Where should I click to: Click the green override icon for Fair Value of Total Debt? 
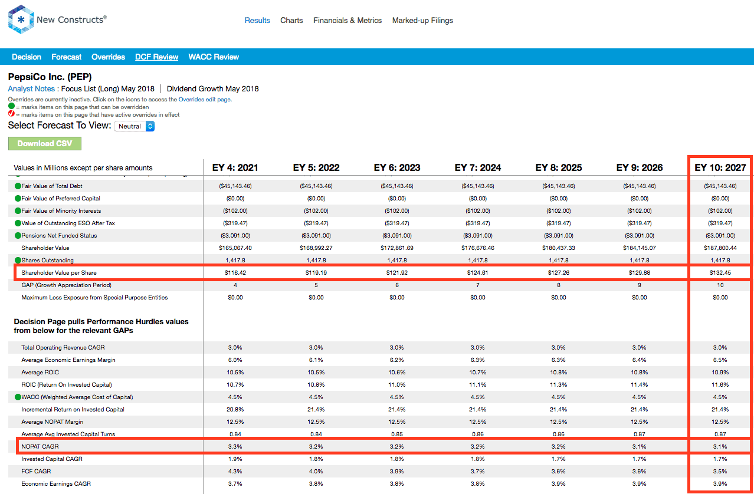(18, 186)
